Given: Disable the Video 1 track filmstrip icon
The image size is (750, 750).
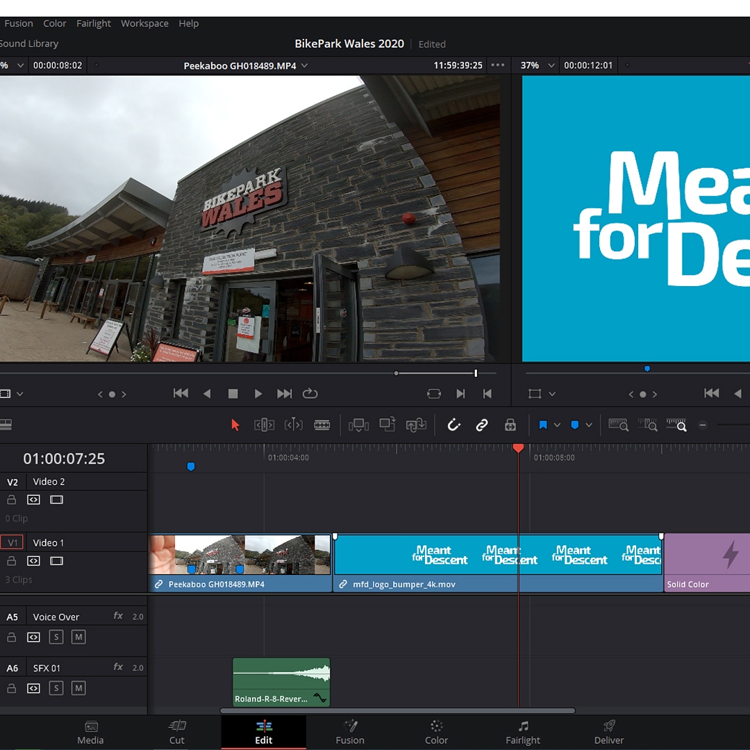Looking at the screenshot, I should 56,560.
